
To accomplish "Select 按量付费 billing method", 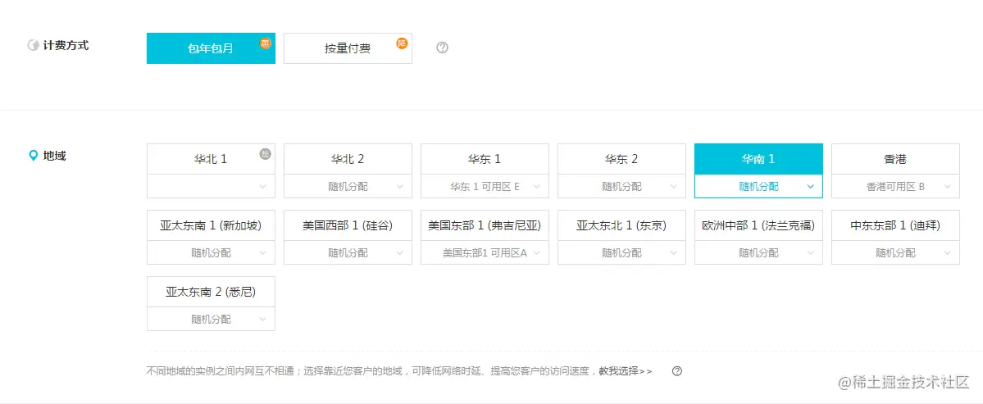I will pyautogui.click(x=348, y=48).
